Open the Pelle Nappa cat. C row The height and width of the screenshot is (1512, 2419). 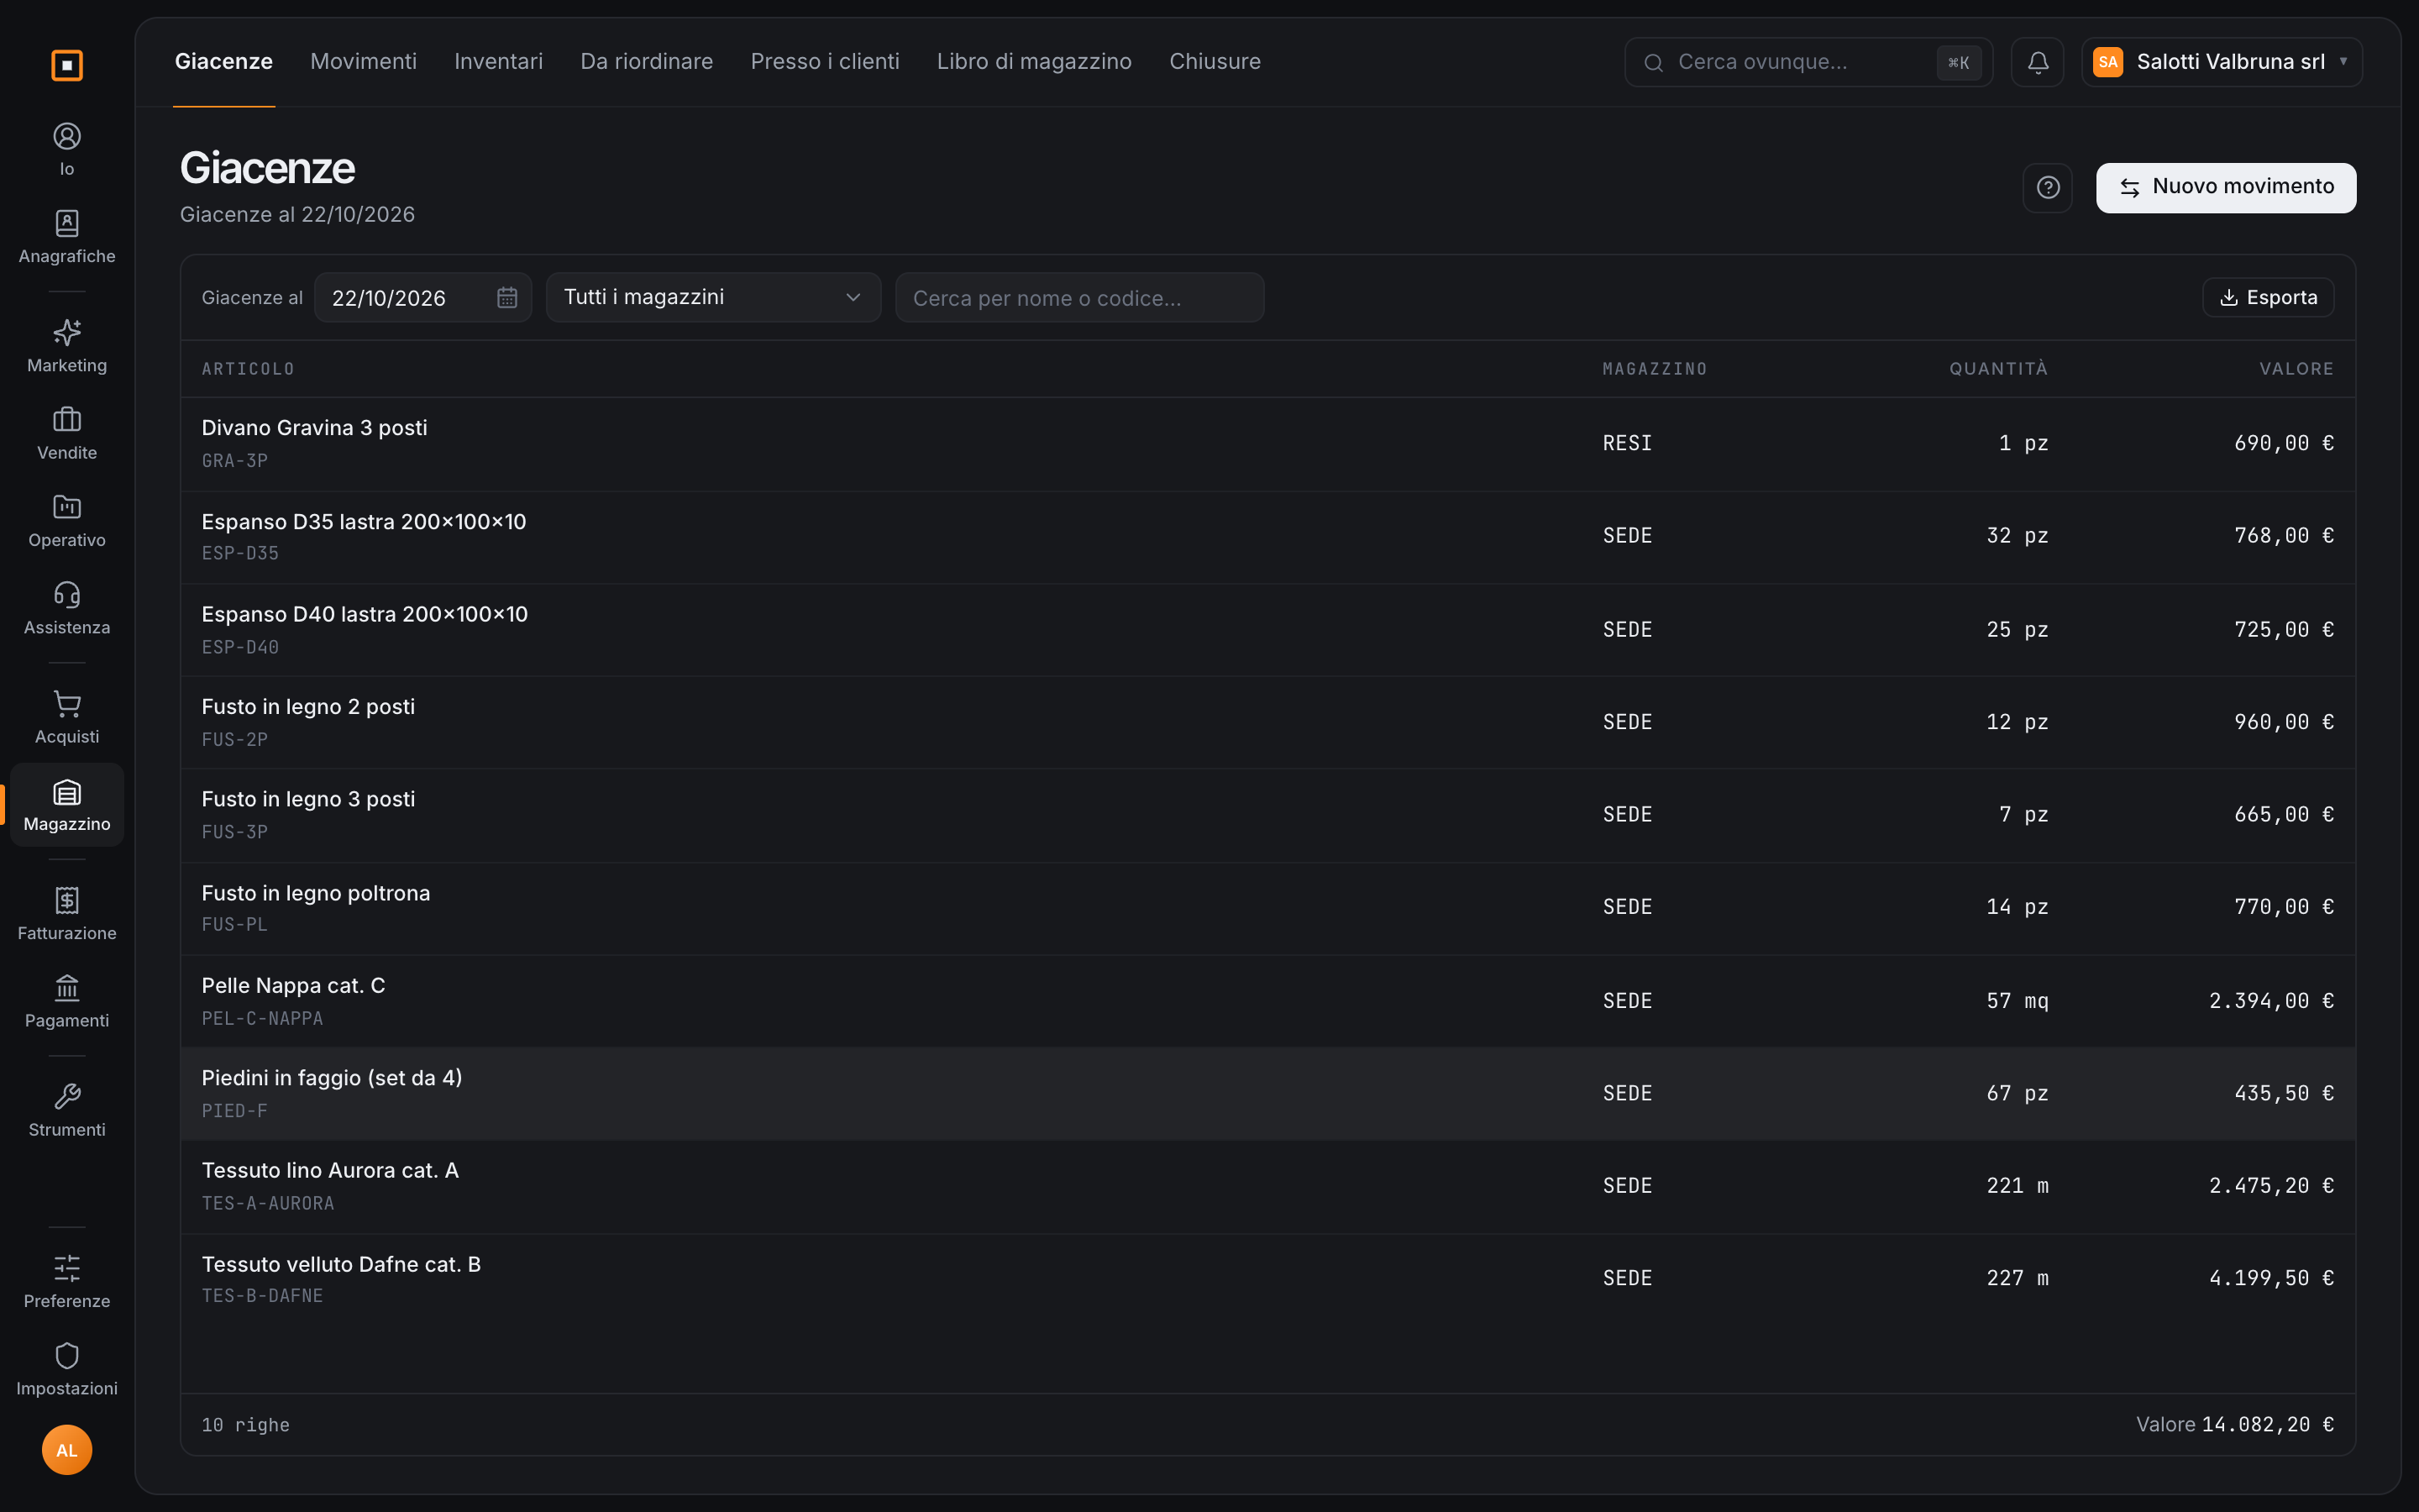[x=1267, y=1001]
